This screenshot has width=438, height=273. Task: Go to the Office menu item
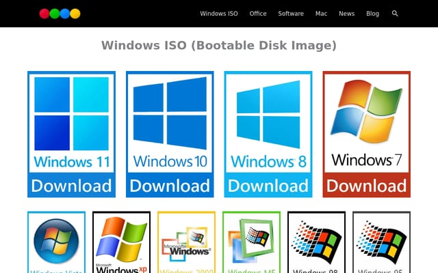258,14
